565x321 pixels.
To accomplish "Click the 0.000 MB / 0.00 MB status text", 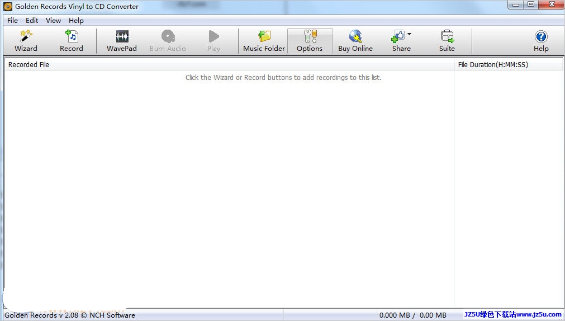I will [412, 315].
